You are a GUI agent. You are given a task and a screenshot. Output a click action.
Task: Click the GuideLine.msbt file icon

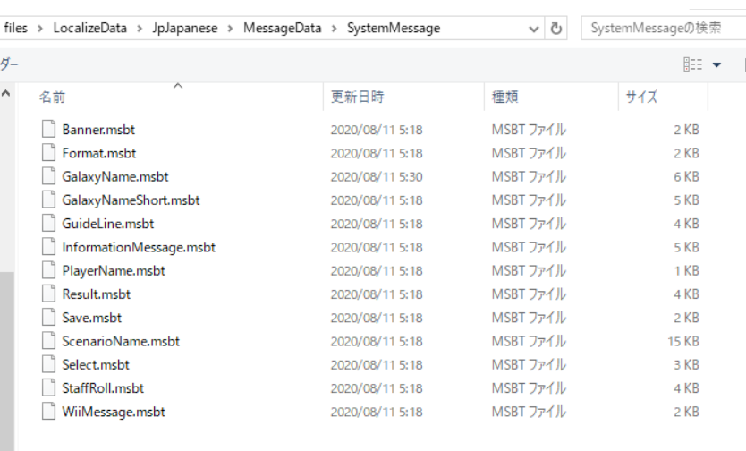pyautogui.click(x=48, y=224)
